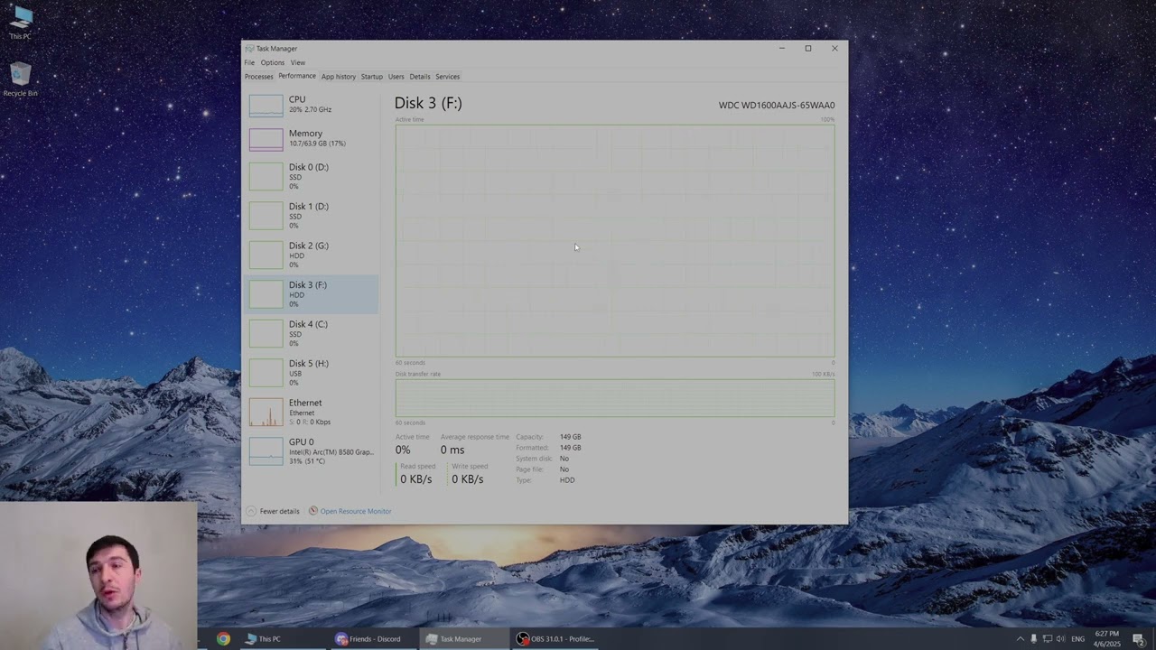Image resolution: width=1156 pixels, height=650 pixels.
Task: Select Disk 1 (D:) SSD entry
Action: tap(312, 215)
